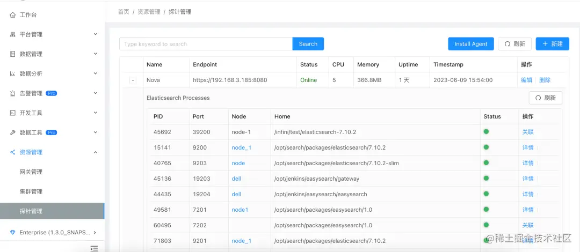
Task: Click 详情 for PID 15141
Action: (528, 147)
